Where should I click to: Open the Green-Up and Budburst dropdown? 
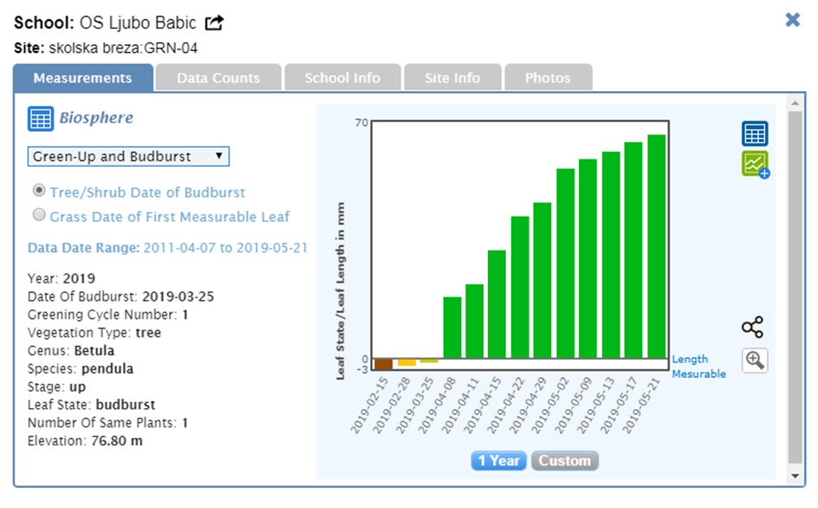coord(128,156)
